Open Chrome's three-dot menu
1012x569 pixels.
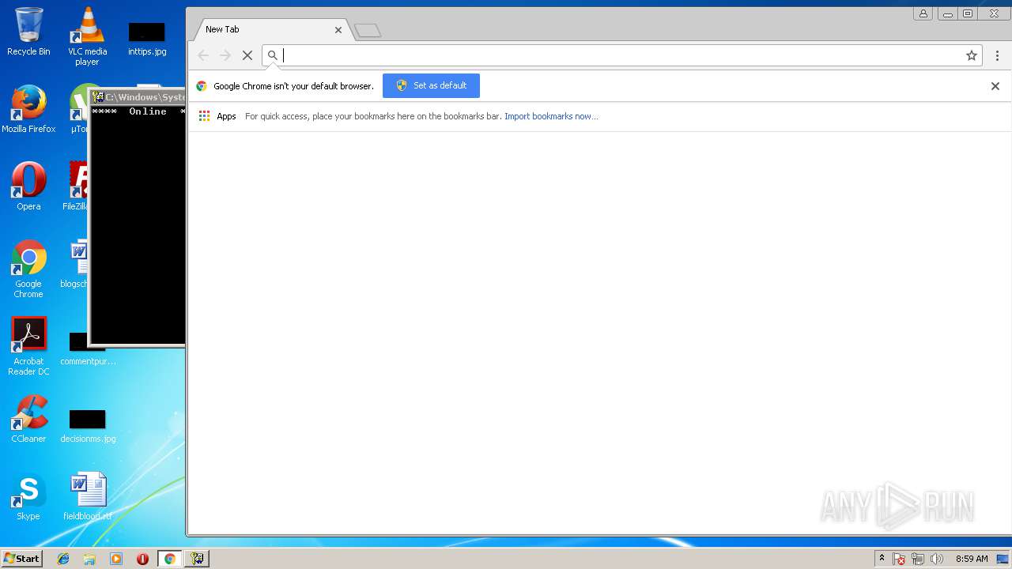tap(997, 55)
